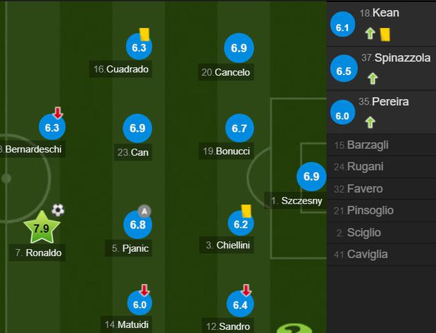Click Kean's green substituted-on arrow
436x333 pixels.
369,33
